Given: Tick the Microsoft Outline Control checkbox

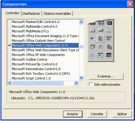Looking at the screenshot, I should pos(9,59).
